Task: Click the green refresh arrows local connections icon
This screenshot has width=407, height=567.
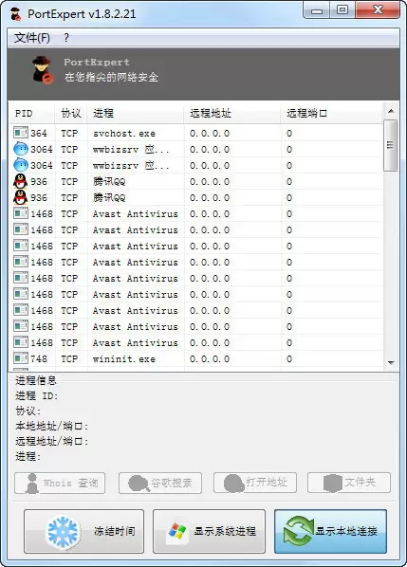Action: point(298,531)
